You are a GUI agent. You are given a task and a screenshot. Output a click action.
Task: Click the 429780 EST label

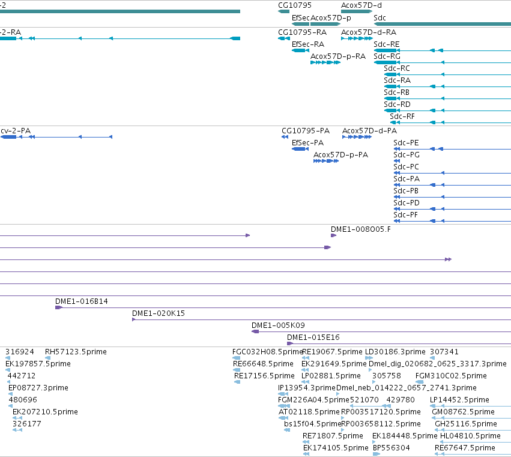click(400, 400)
